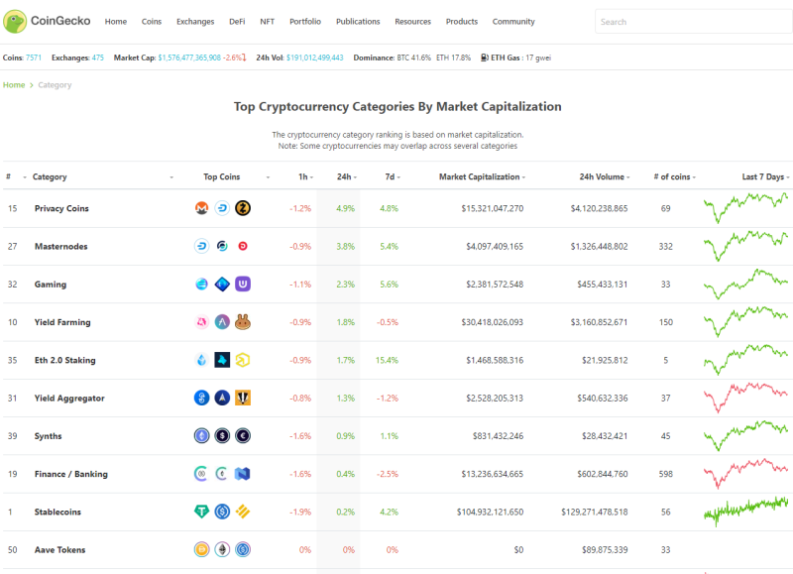Screen dimensions: 793x574
Task: Open the Portfolio menu item
Action: [x=305, y=21]
